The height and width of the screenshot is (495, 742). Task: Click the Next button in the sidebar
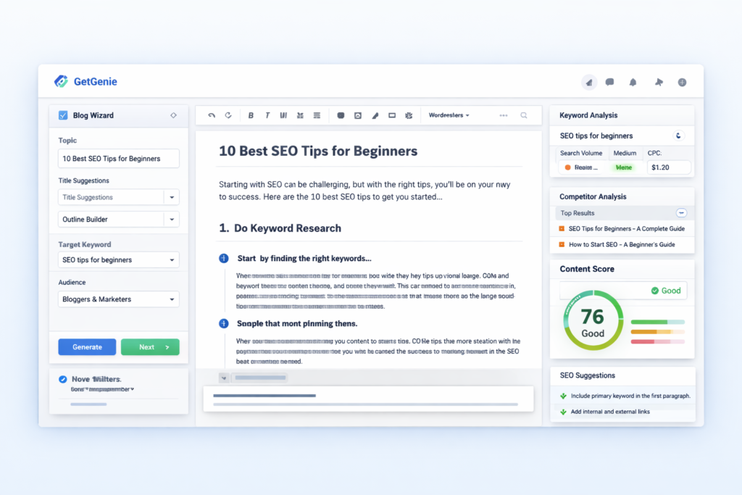150,346
